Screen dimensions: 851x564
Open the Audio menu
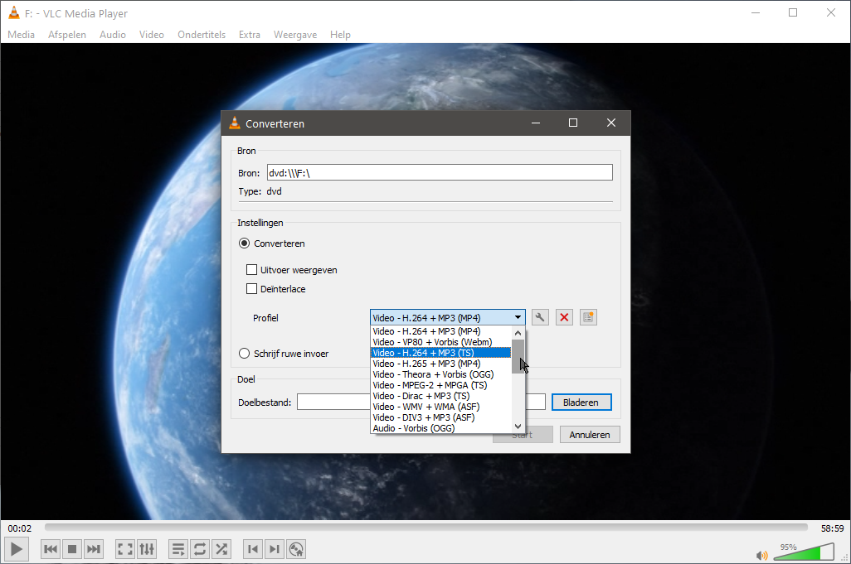113,35
